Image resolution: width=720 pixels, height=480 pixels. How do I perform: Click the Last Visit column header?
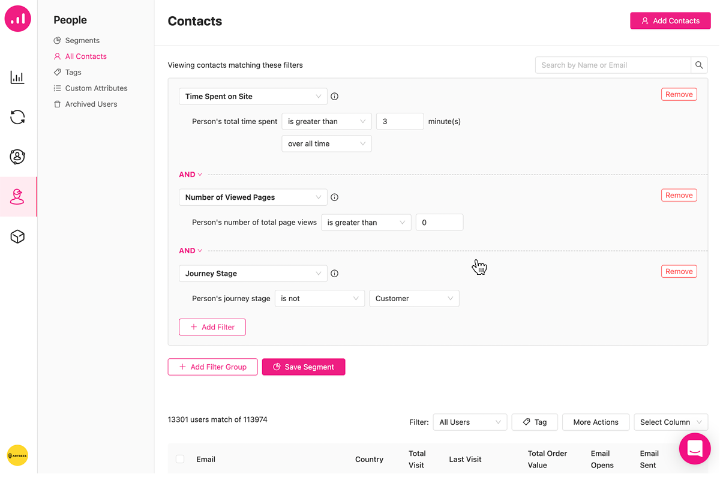pos(465,460)
